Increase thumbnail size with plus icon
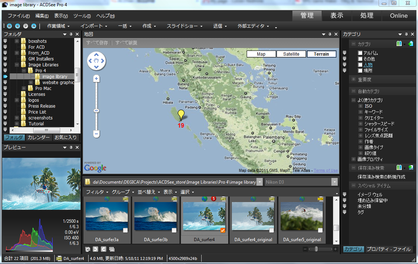This screenshot has width=418, height=264. click(335, 249)
